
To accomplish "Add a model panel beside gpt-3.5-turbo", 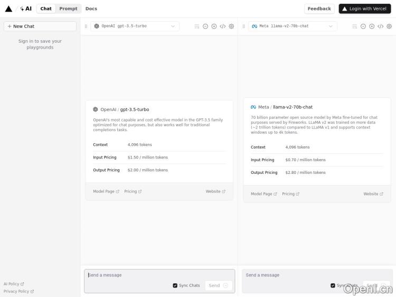I will point(214,26).
